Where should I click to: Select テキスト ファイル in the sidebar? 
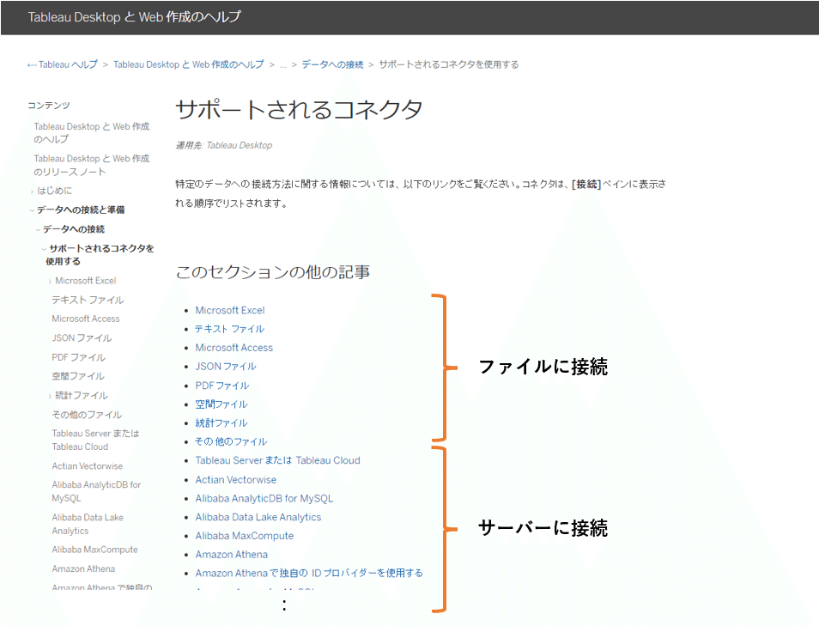88,300
